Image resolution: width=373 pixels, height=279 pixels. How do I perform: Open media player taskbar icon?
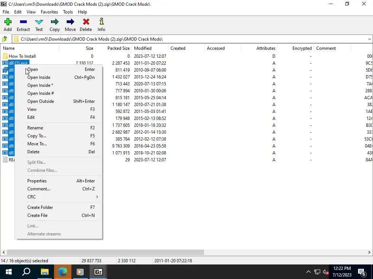point(80,272)
